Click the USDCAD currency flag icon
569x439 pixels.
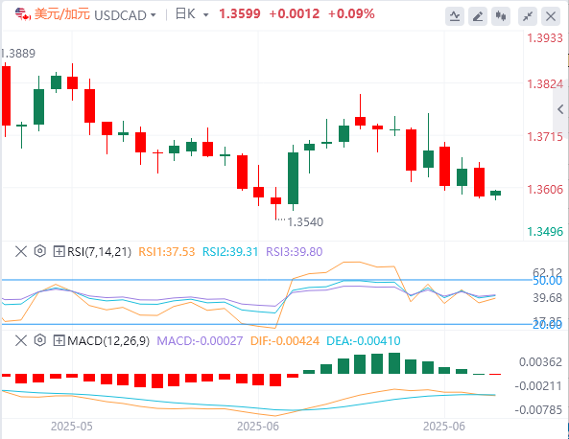(22, 14)
